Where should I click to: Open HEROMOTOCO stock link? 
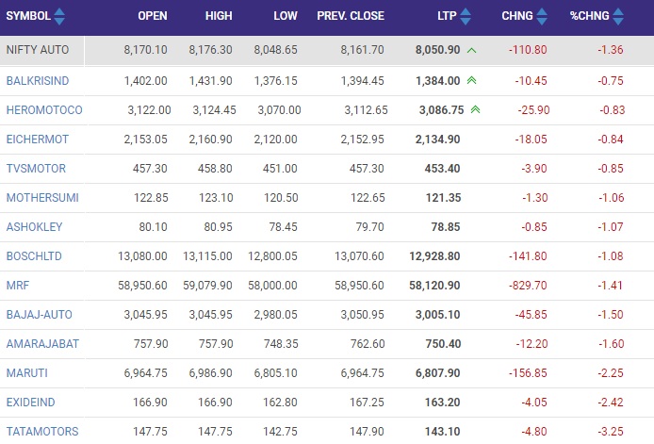(x=44, y=109)
